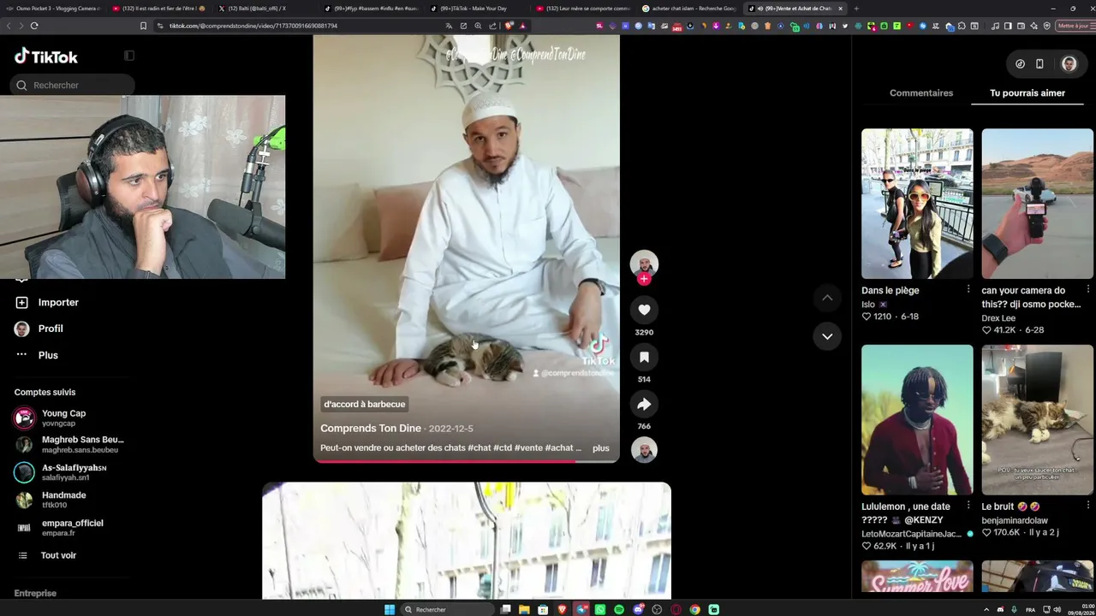Open the profile avatar menu in header
This screenshot has height=616, width=1096.
[x=1069, y=64]
